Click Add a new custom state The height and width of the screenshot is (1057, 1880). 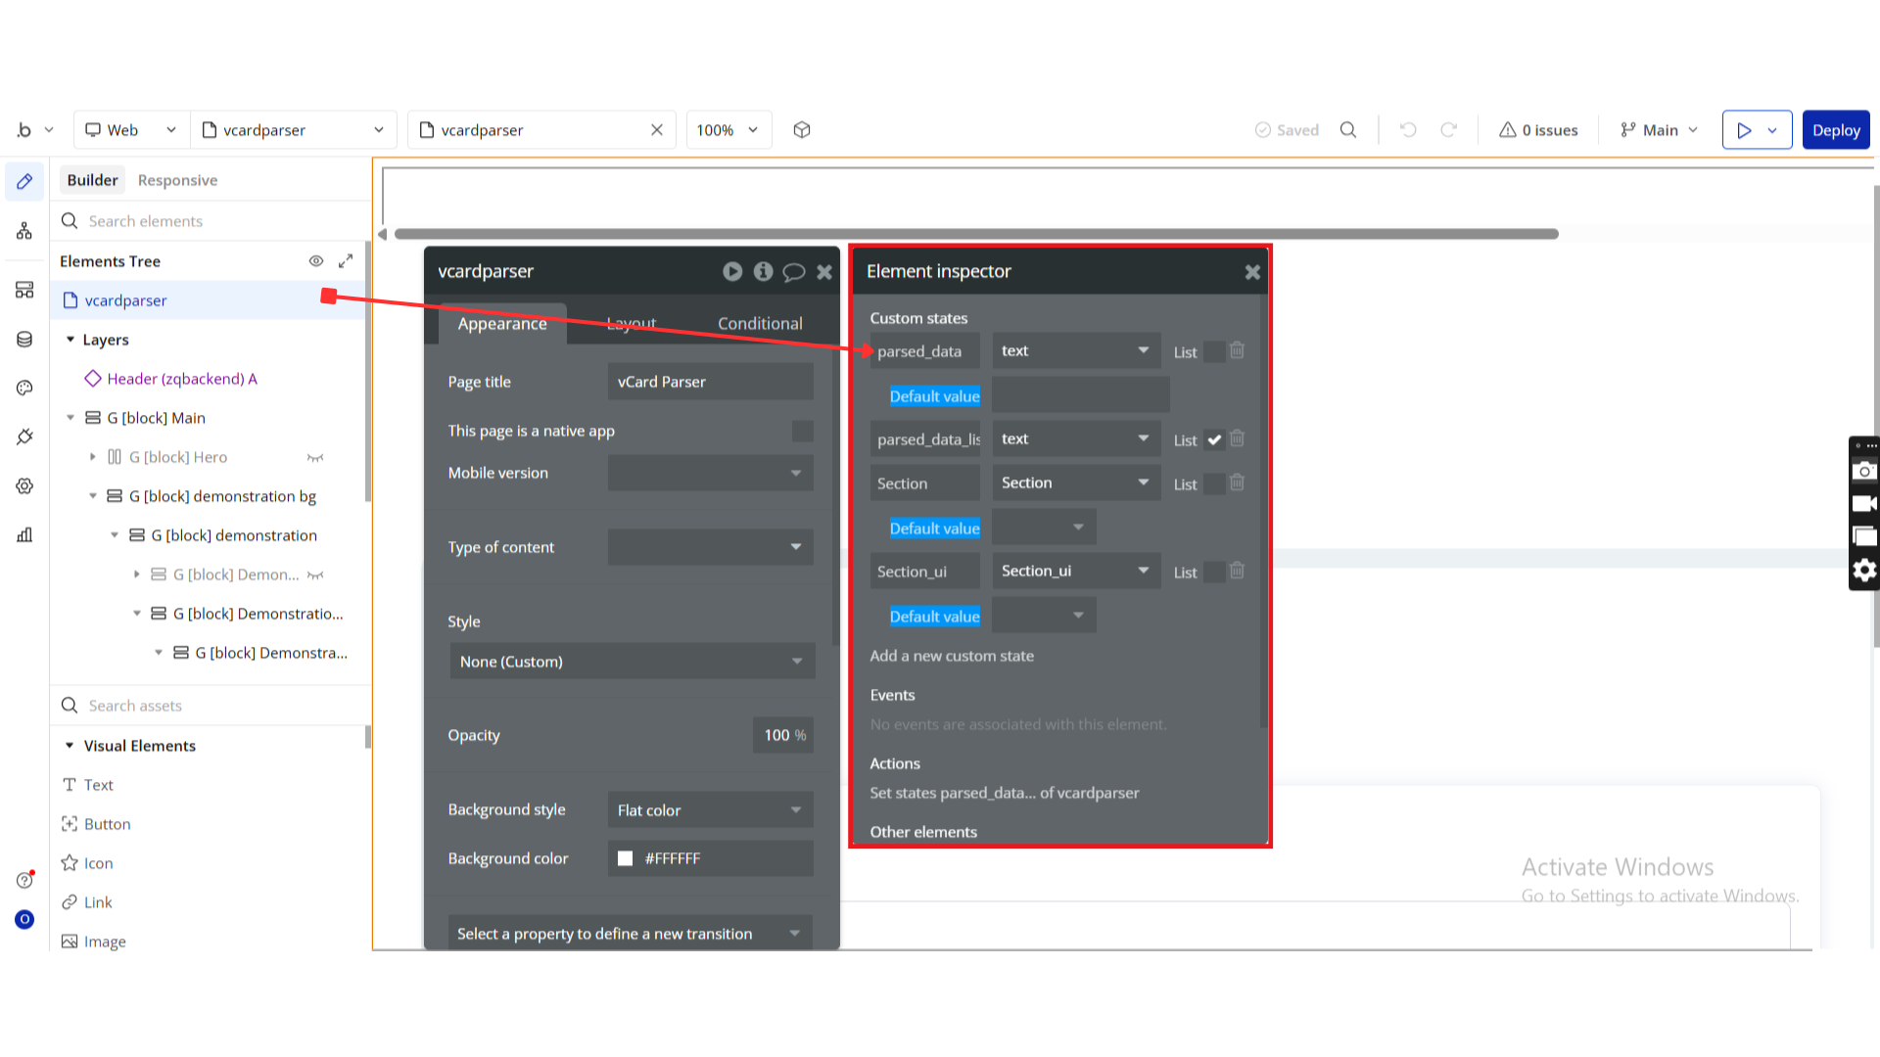click(x=952, y=656)
